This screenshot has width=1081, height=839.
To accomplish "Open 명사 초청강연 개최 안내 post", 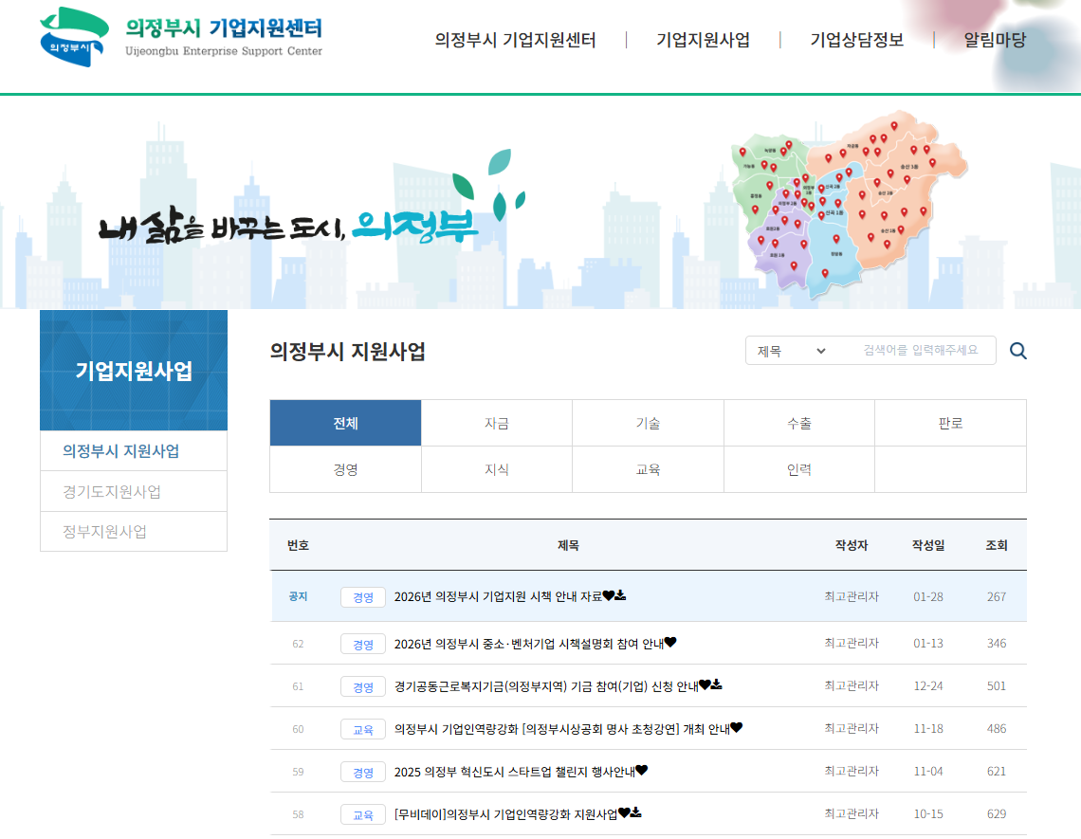I will 561,729.
